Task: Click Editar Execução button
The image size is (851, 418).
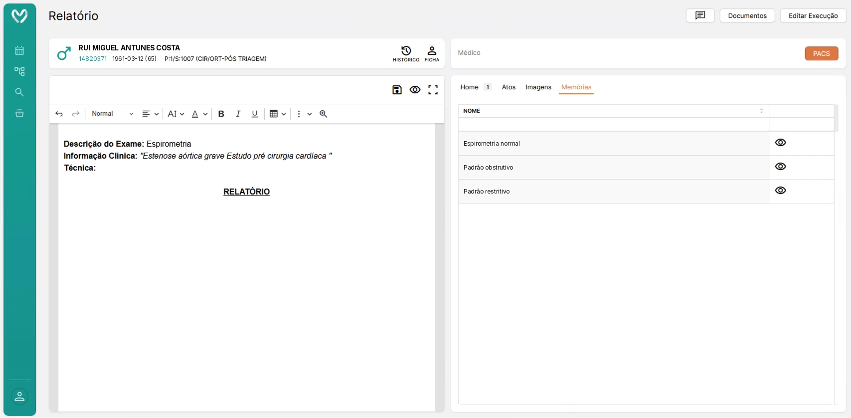Action: pyautogui.click(x=813, y=15)
